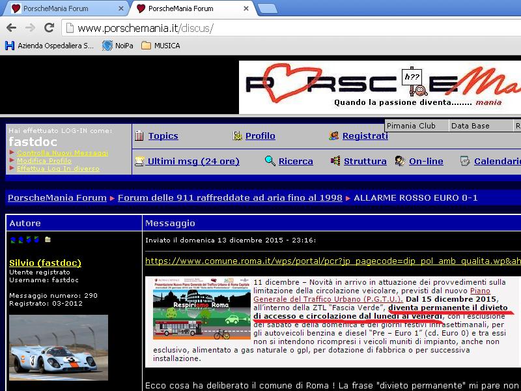This screenshot has width=521, height=391.
Task: Open the comune.roma.it URL in the message
Action: pos(333,261)
